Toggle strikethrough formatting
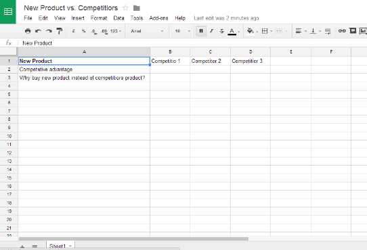This screenshot has height=250, width=367. pyautogui.click(x=221, y=31)
